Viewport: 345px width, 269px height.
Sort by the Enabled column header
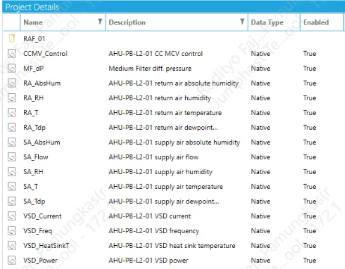click(x=316, y=22)
